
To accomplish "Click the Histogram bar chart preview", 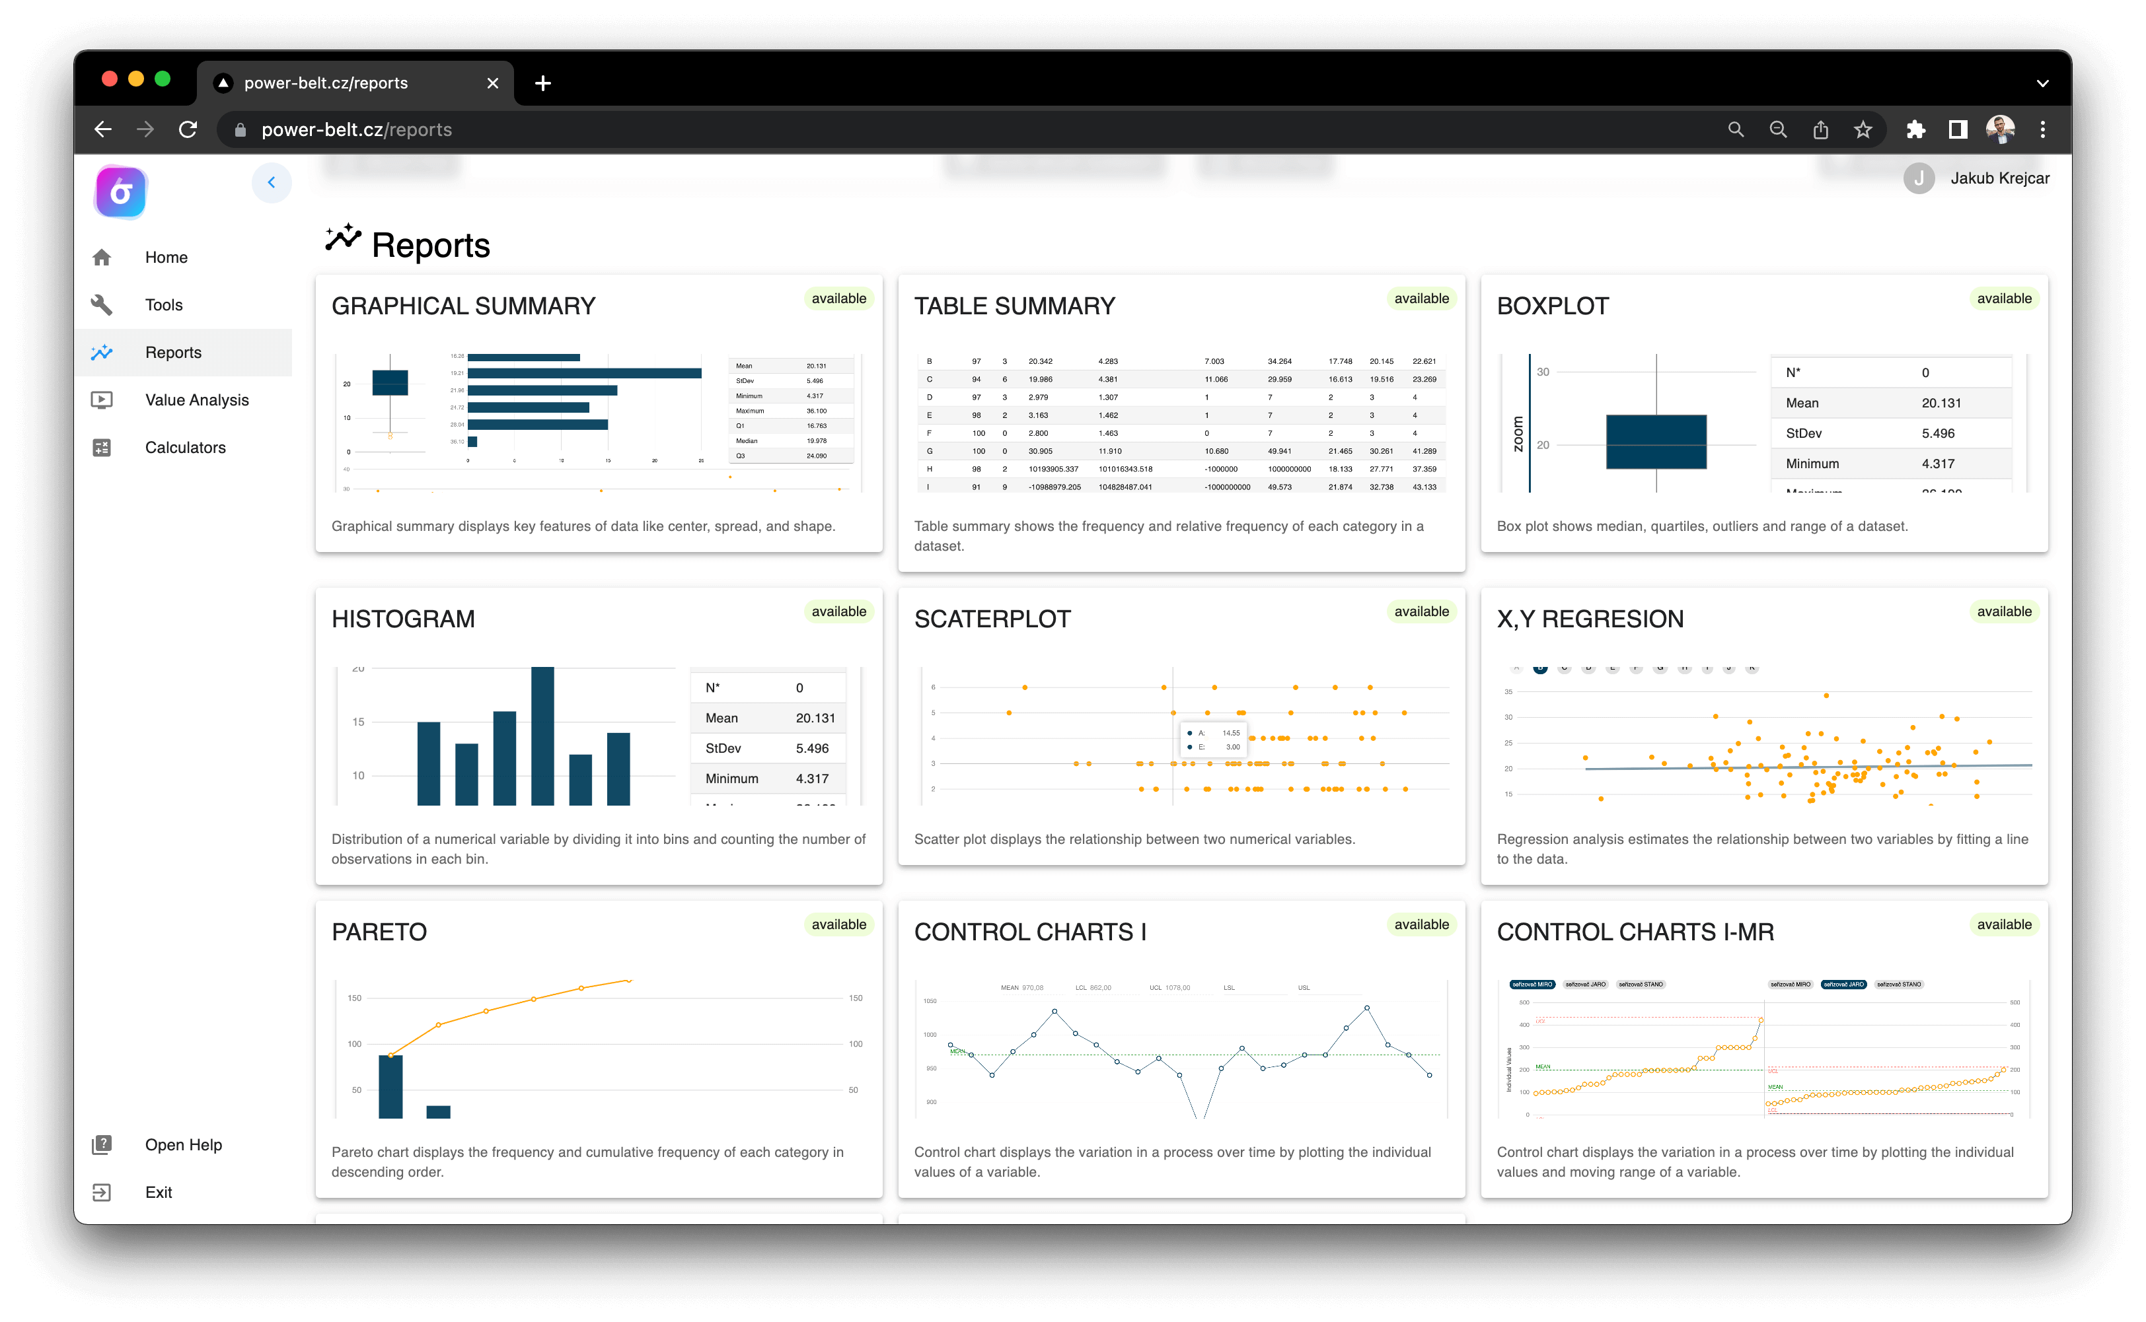I will pos(599,736).
